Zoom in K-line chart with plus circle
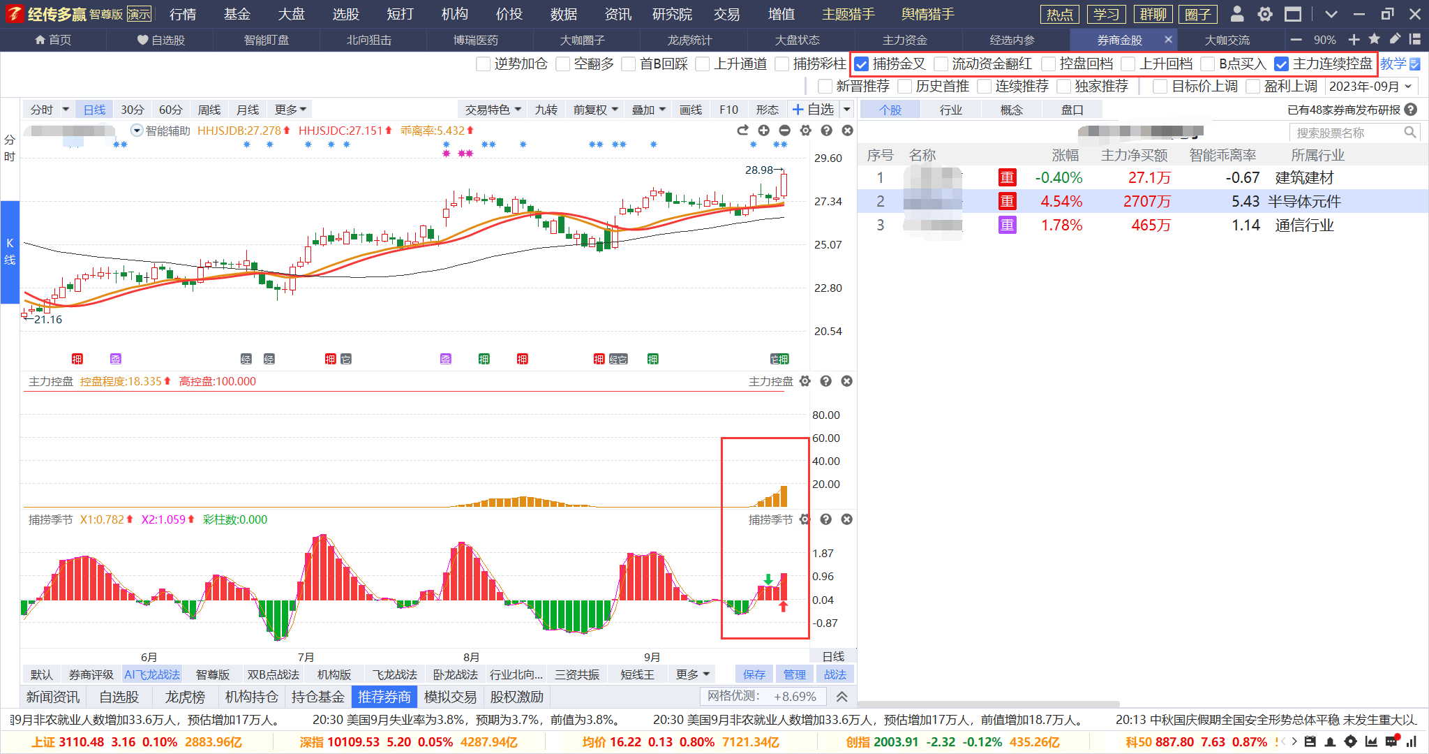Image resolution: width=1429 pixels, height=754 pixels. pos(763,131)
